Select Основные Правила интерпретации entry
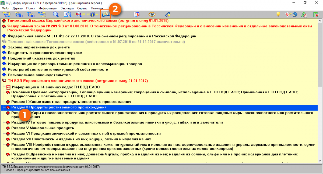 (155, 94)
